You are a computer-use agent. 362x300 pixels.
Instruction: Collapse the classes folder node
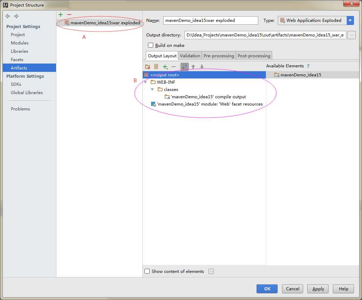[152, 90]
